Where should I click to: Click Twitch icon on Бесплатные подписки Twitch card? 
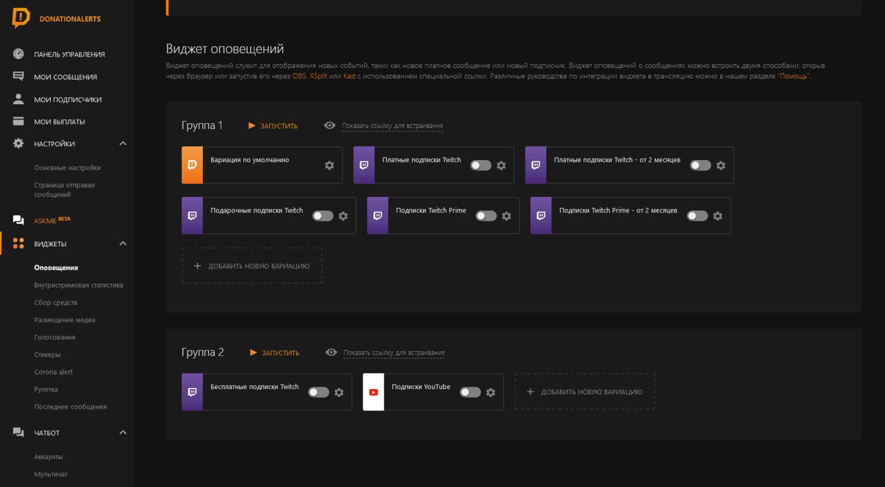(192, 392)
